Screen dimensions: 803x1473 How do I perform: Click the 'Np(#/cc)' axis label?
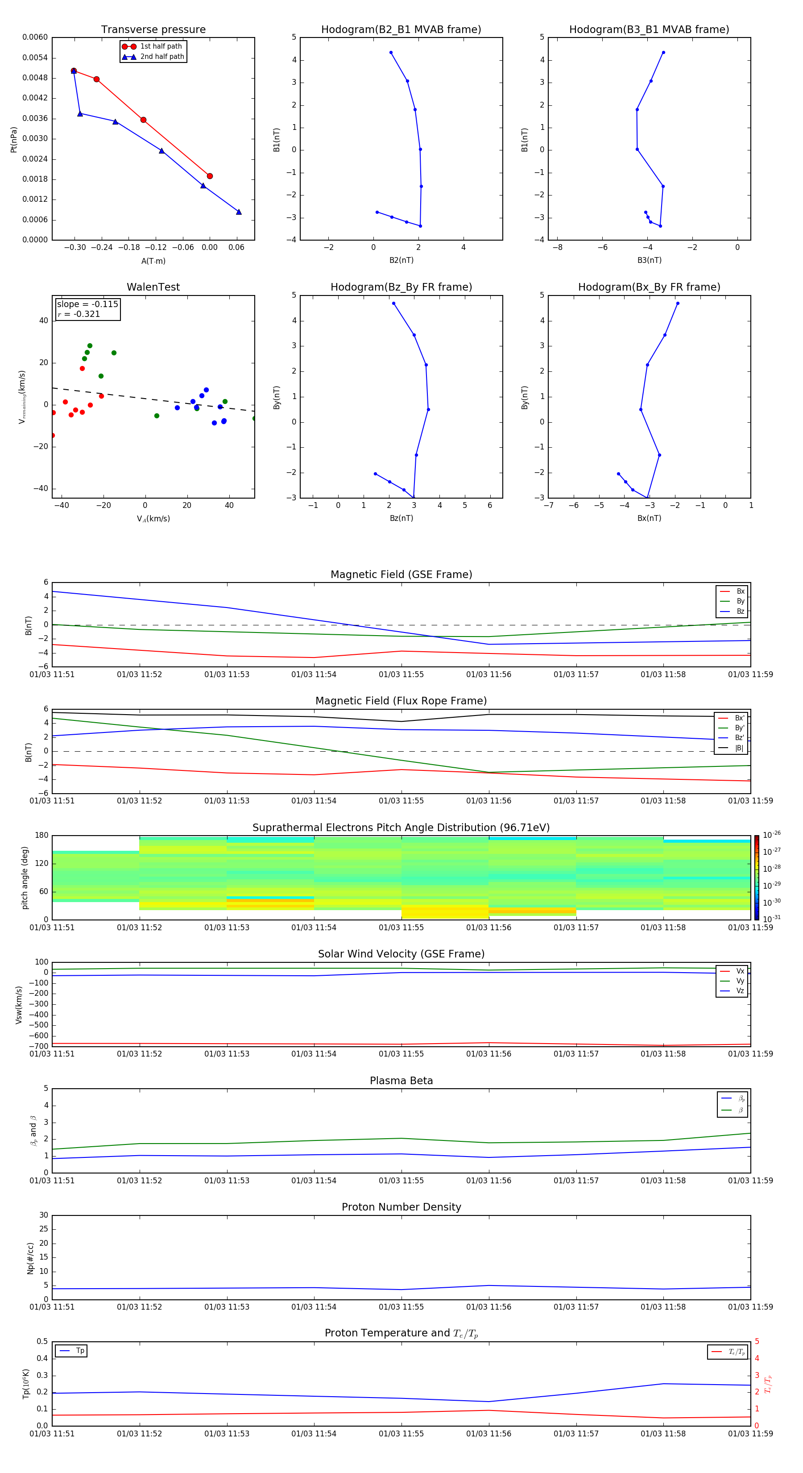pos(30,1259)
